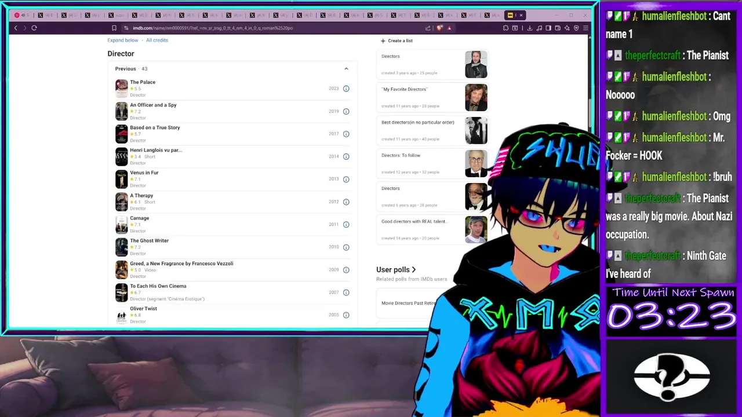Open Oliver Twist title link
The width and height of the screenshot is (742, 417).
click(143, 308)
